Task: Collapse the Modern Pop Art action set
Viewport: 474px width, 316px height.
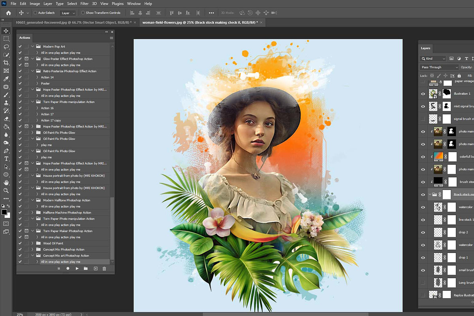Action: [x=32, y=47]
